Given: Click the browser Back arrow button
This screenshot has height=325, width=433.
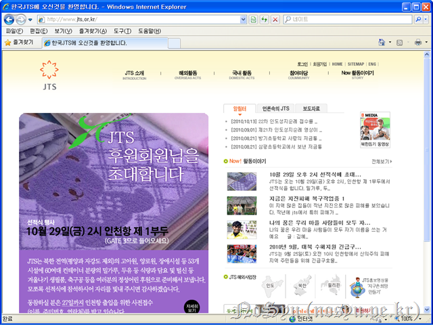Looking at the screenshot, I should (x=9, y=19).
